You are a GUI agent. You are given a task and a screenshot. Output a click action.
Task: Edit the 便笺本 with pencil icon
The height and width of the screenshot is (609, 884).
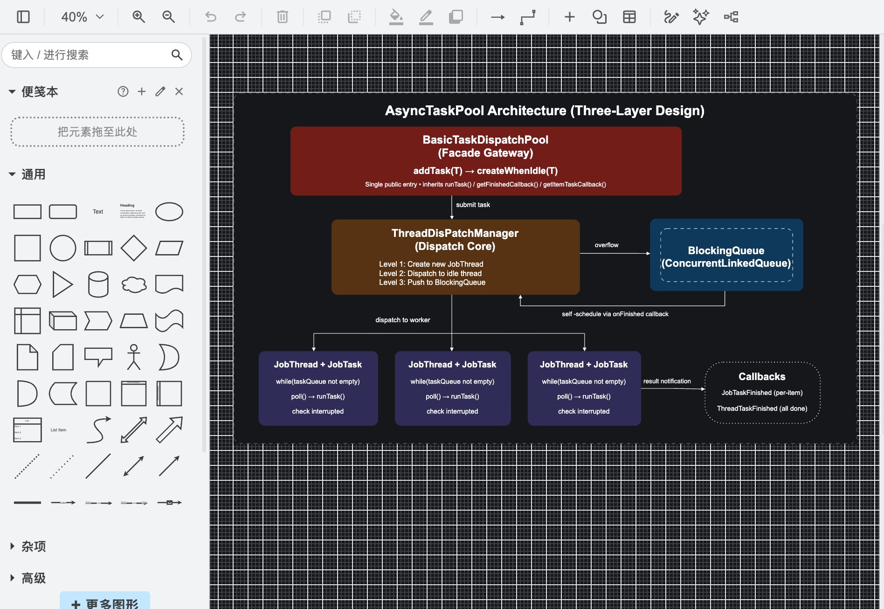click(160, 91)
